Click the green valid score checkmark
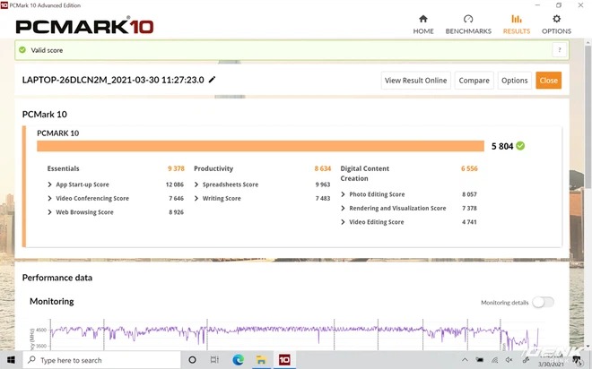This screenshot has height=369, width=592. coord(521,145)
